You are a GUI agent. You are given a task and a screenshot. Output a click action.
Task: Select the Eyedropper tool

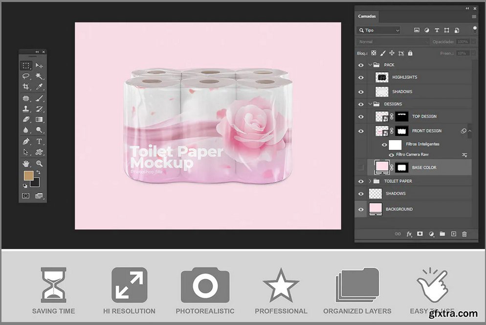click(x=39, y=87)
